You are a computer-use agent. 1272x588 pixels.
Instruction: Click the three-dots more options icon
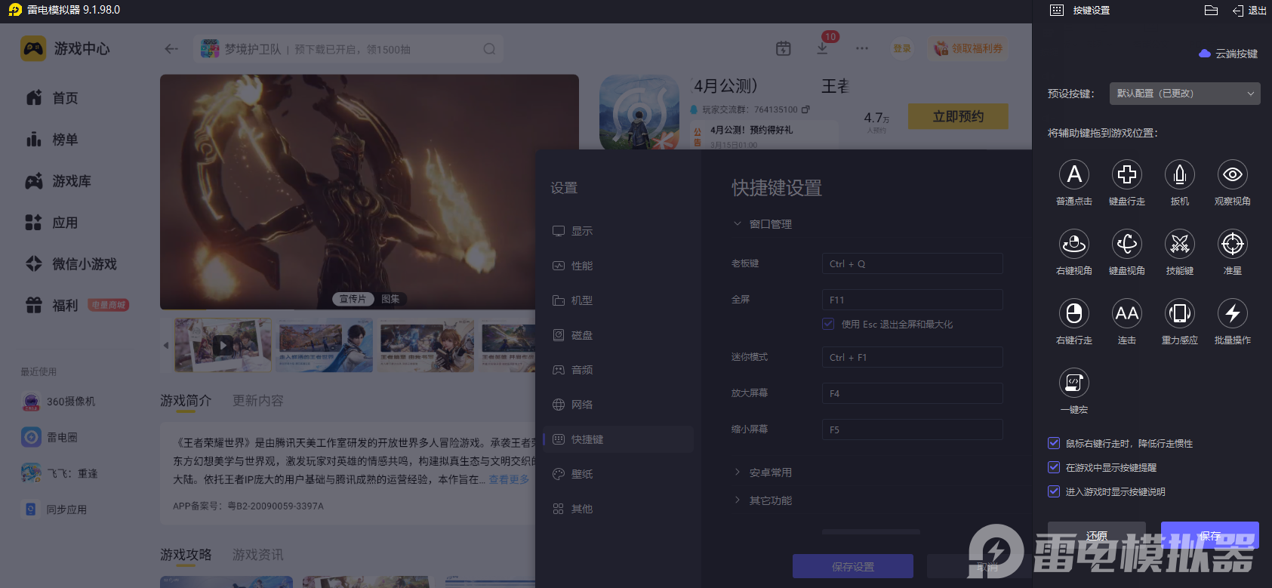(862, 48)
